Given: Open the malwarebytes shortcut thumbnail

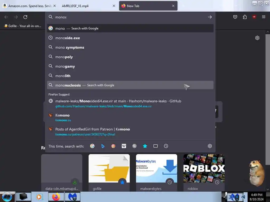Looking at the screenshot, I should pos(157,173).
